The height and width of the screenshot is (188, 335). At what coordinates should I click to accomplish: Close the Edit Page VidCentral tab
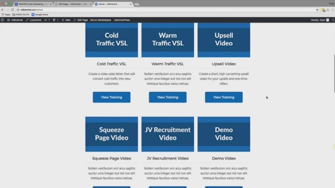(x=91, y=4)
